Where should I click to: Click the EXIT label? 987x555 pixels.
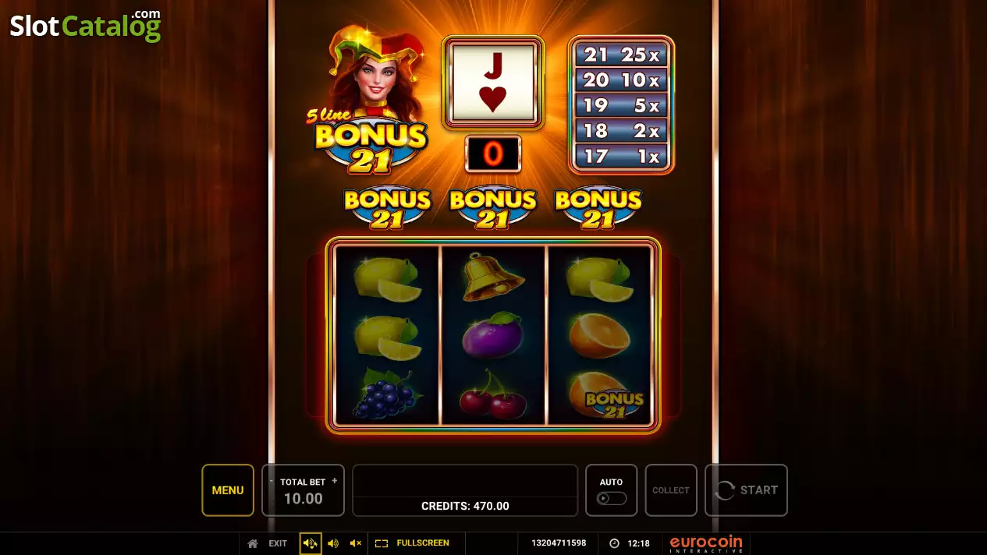coord(278,543)
